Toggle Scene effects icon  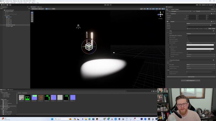pos(153,9)
